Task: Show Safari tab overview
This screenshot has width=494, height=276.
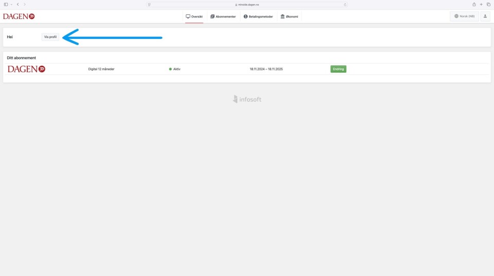Action: [488, 4]
